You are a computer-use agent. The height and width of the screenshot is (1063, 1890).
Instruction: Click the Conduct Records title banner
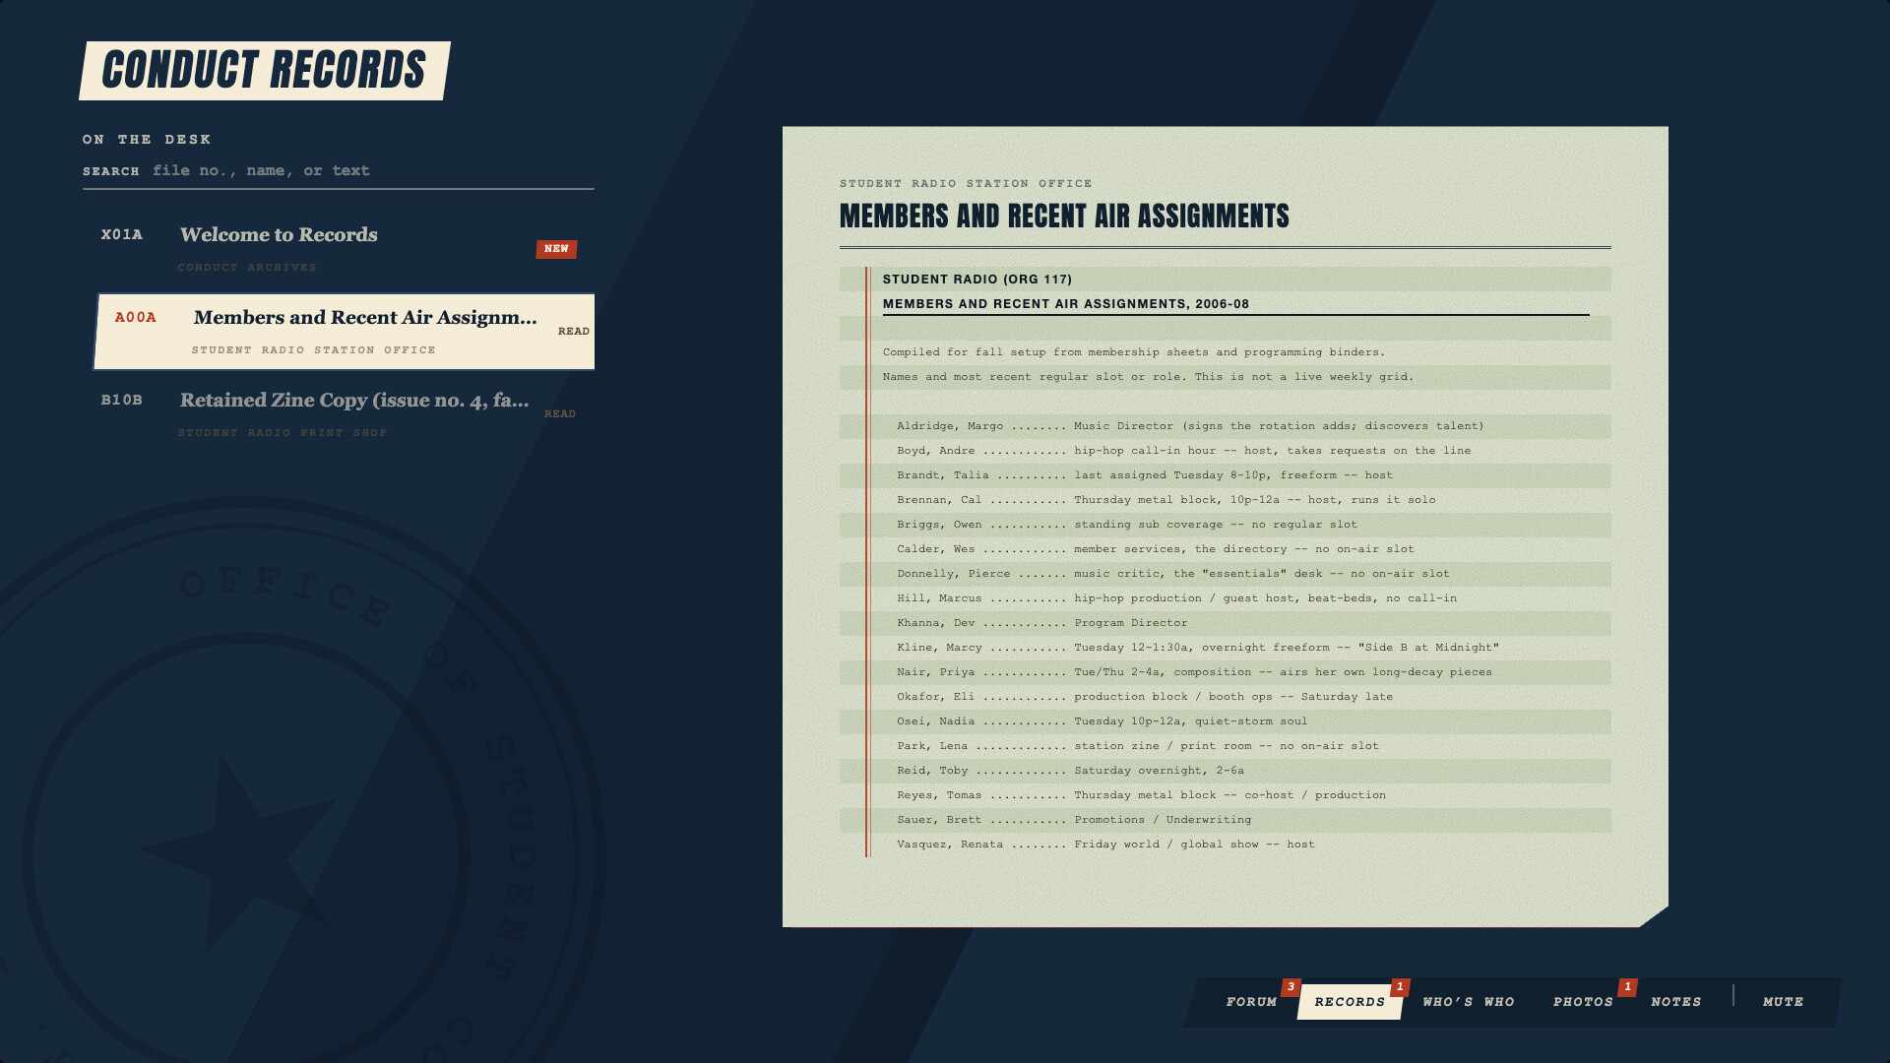tap(264, 71)
